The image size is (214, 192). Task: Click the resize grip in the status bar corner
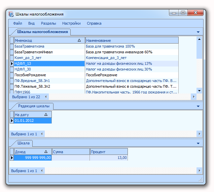[201, 180]
